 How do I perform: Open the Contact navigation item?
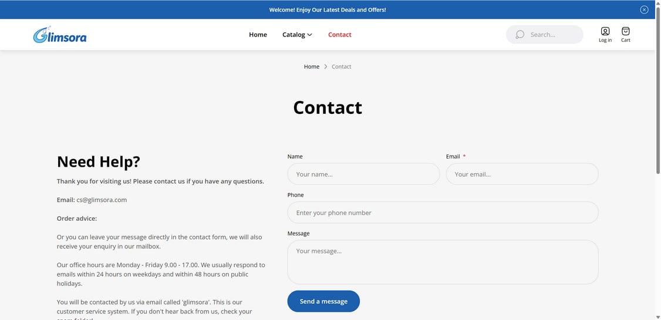click(x=339, y=35)
